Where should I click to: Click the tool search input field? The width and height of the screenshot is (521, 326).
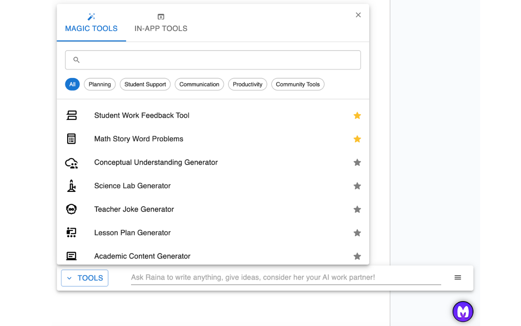click(213, 60)
